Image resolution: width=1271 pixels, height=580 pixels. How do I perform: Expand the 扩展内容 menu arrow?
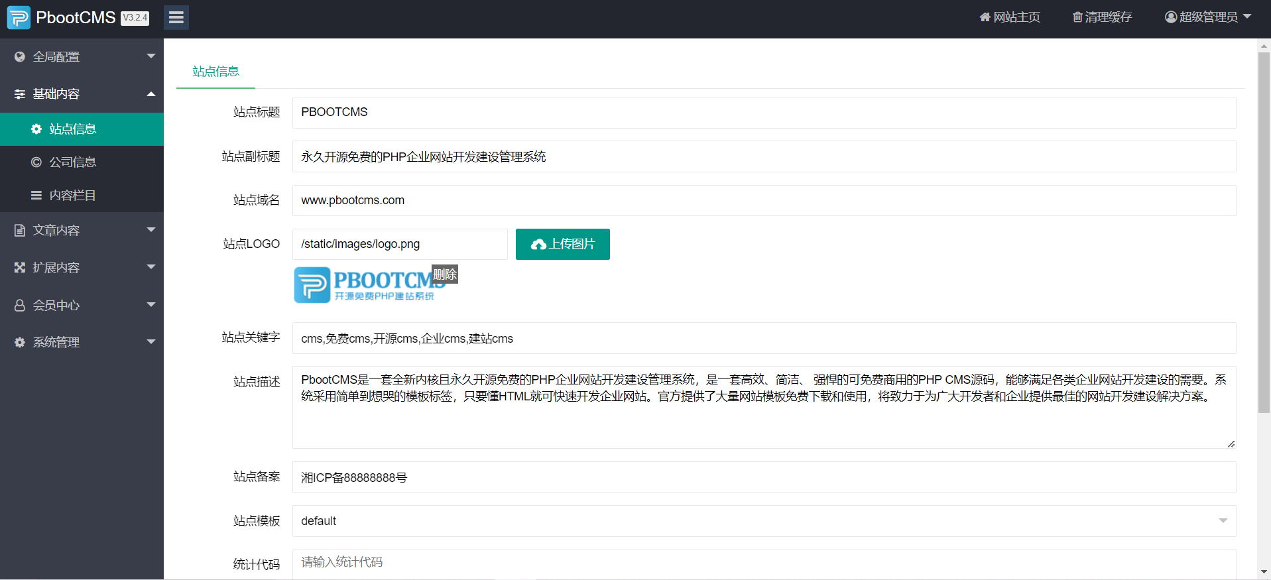point(151,267)
